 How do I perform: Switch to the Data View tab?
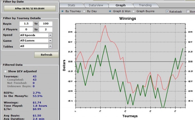point(96,5)
